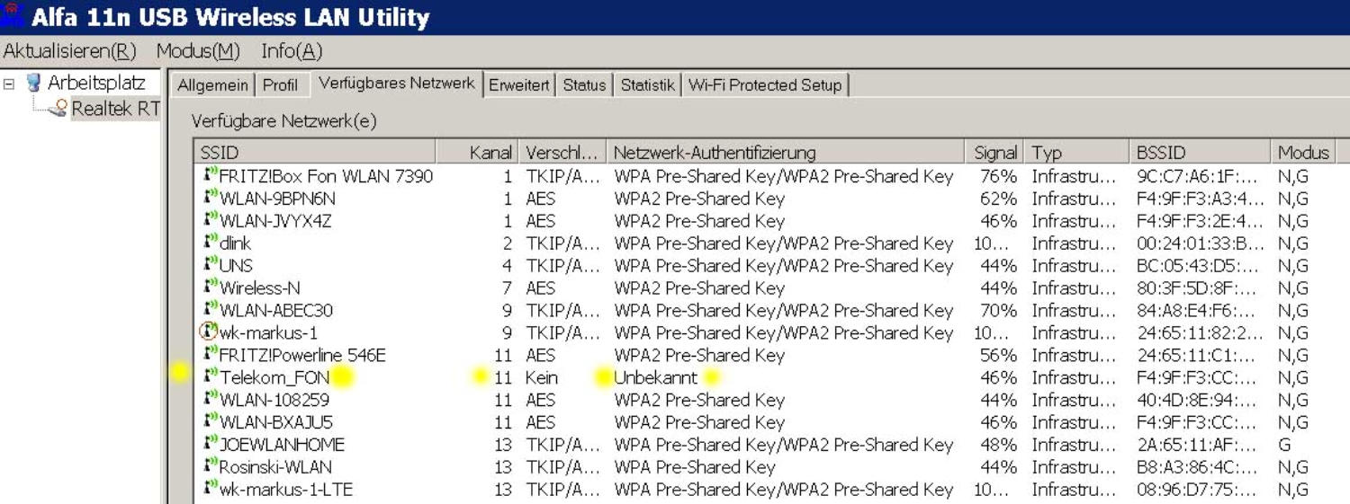Click Rosinski-WLAN's WPA Pre-Shared Key cell
This screenshot has width=1350, height=504.
[694, 468]
